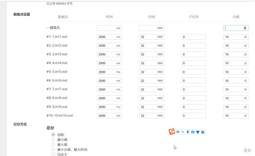The width and height of the screenshot is (255, 156).
Task: Edit subtask field for #9: 9.in/9.out
Action: pyautogui.click(x=194, y=107)
